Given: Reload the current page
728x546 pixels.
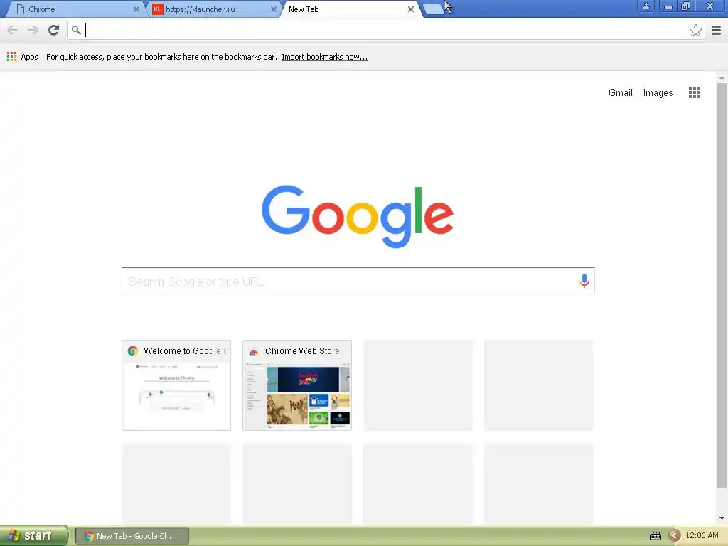Looking at the screenshot, I should tap(54, 30).
